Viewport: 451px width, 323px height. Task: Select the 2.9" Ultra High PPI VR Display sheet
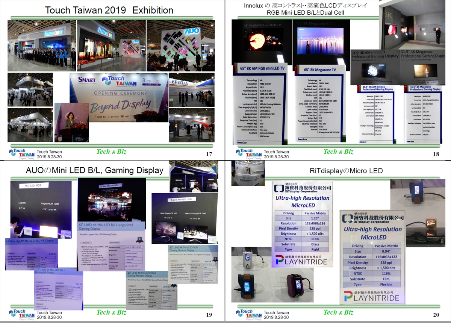[31, 254]
